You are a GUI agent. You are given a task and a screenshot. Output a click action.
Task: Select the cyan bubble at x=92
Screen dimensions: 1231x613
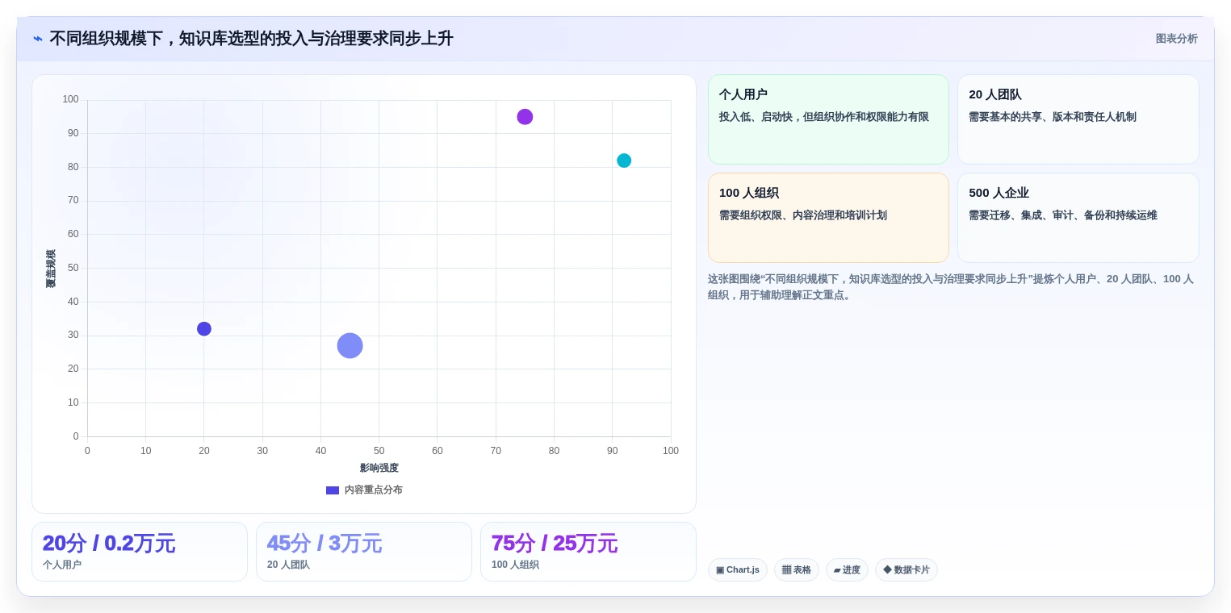(x=624, y=161)
